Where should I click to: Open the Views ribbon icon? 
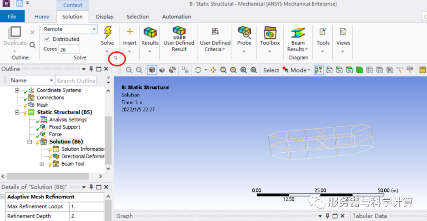[343, 32]
